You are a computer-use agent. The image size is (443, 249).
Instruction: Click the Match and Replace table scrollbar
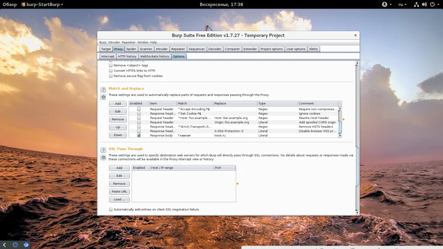point(340,126)
